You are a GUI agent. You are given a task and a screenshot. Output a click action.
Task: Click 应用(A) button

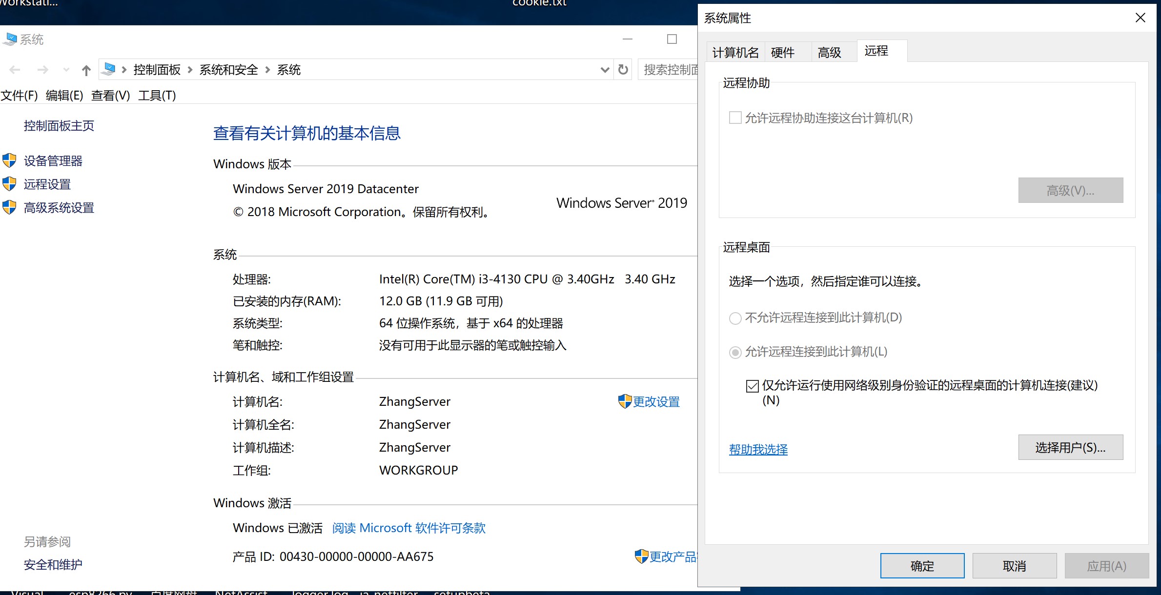tap(1107, 566)
